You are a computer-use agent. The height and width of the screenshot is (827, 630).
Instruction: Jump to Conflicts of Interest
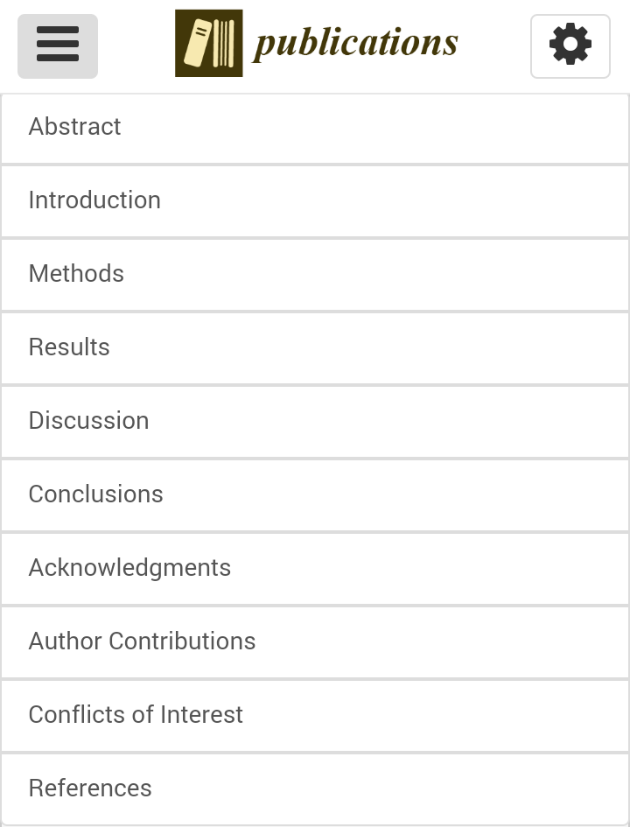[x=136, y=715]
